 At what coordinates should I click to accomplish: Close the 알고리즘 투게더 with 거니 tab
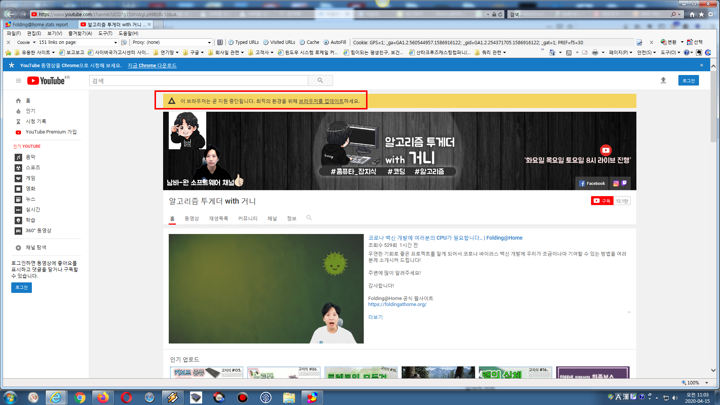[x=149, y=24]
